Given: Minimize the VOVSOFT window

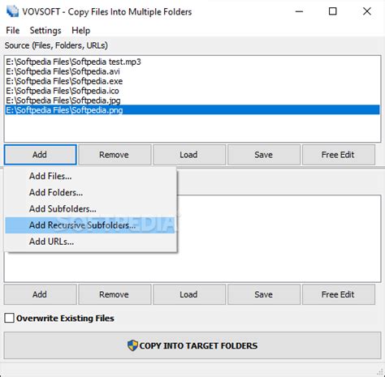Looking at the screenshot, I should 299,11.
